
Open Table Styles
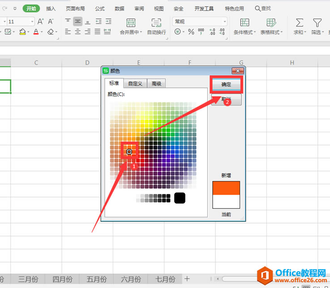click(271, 26)
